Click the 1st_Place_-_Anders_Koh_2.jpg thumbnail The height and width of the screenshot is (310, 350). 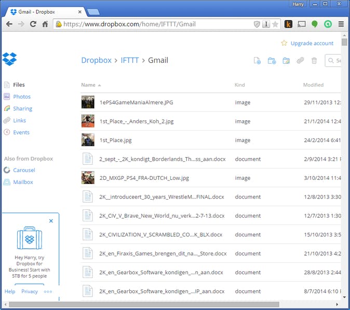[88, 121]
